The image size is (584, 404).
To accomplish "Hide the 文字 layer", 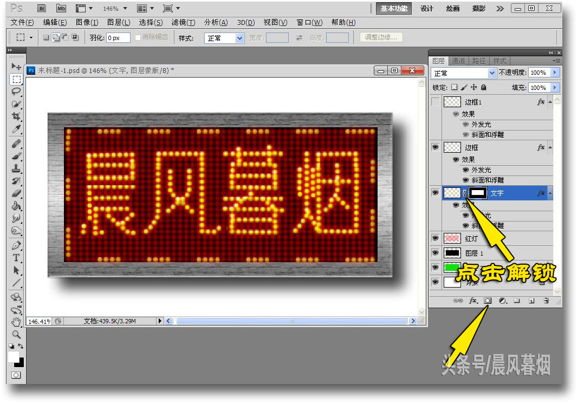I will (x=436, y=193).
